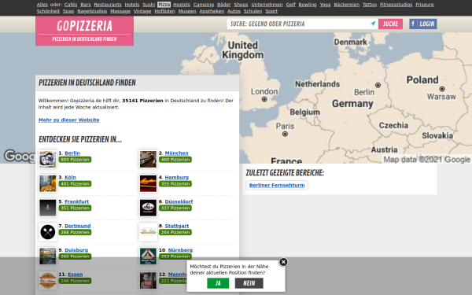Select Sushi category in top menu
472x295 pixels.
coord(149,5)
